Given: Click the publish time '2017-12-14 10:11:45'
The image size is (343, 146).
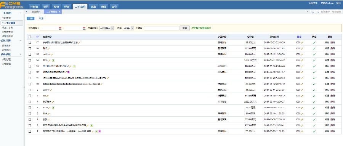Looking at the screenshot, I should (x=274, y=48).
